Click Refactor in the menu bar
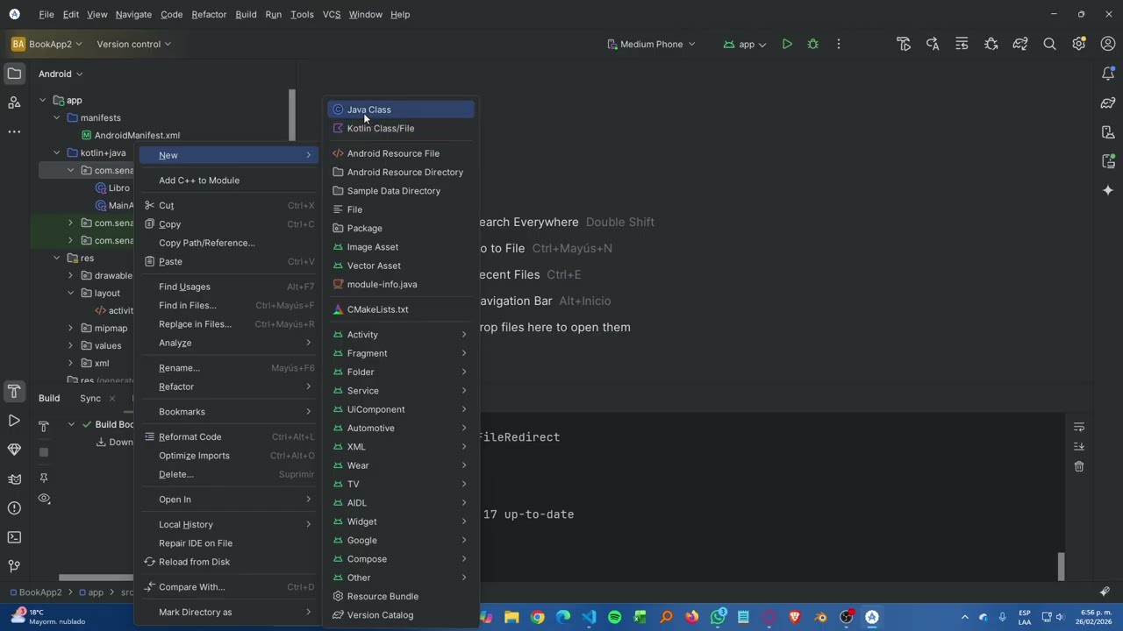The height and width of the screenshot is (631, 1123). [x=209, y=14]
